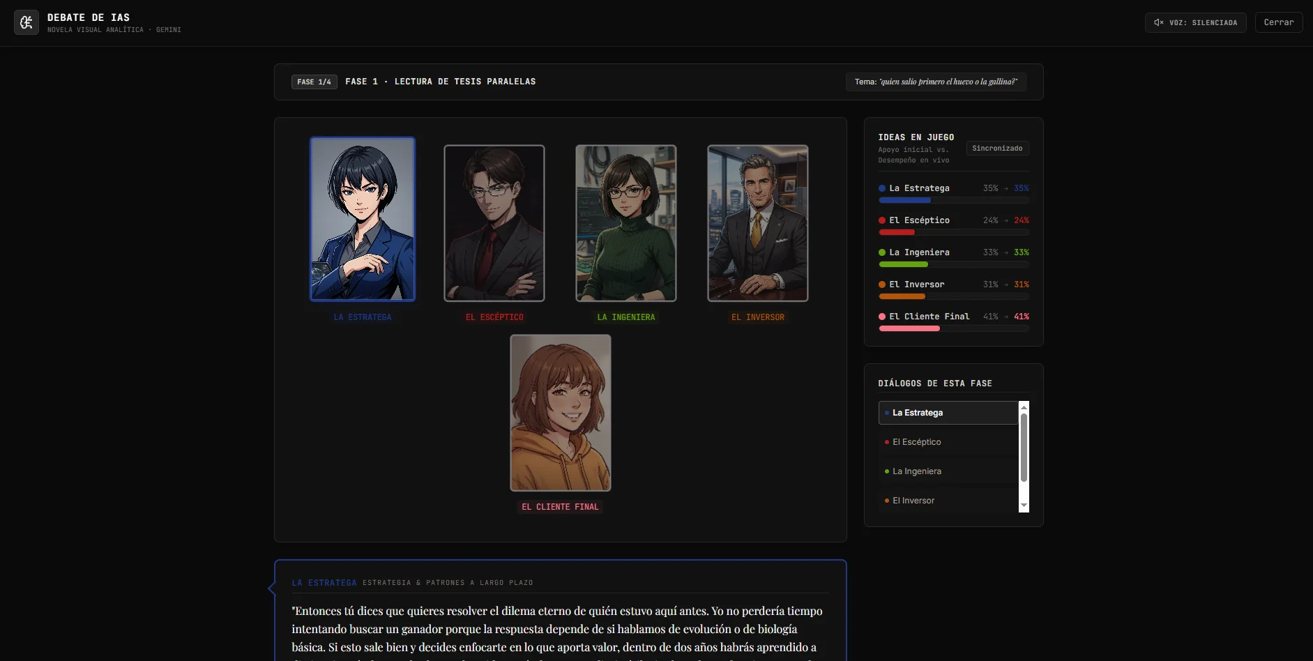Select El Inversor character portrait
Image resolution: width=1313 pixels, height=661 pixels.
tap(758, 223)
